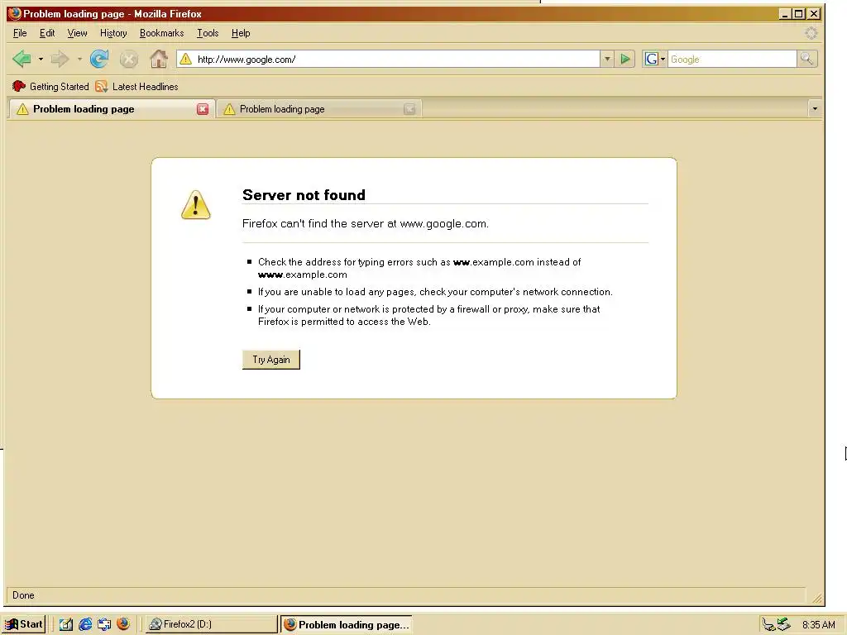
Task: Maximize the Firefox window
Action: click(799, 14)
